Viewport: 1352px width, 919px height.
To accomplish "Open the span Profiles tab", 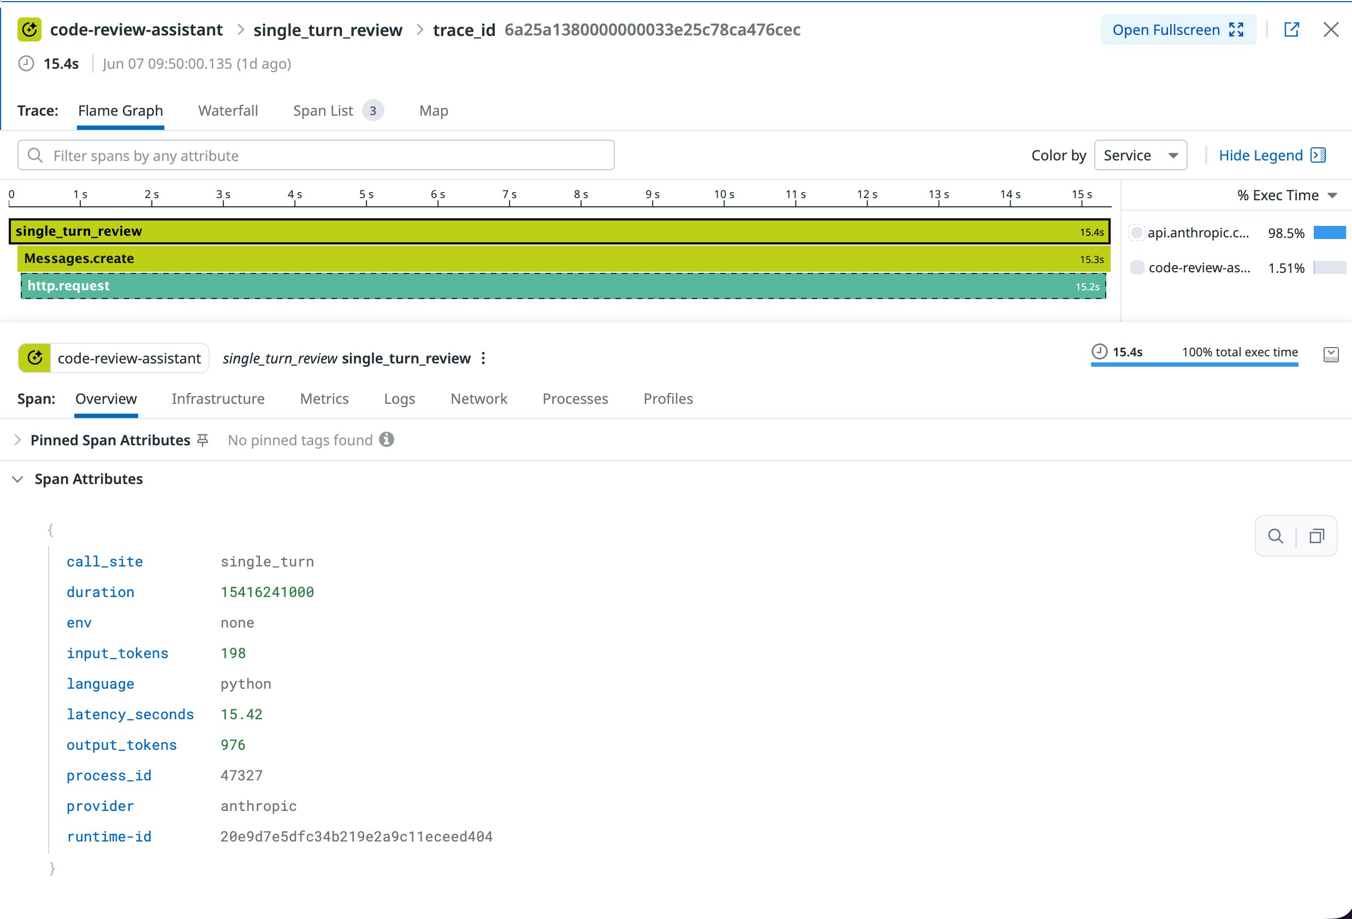I will tap(668, 399).
